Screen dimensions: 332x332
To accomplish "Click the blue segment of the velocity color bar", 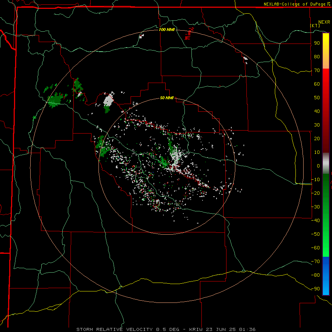I will [326, 276].
